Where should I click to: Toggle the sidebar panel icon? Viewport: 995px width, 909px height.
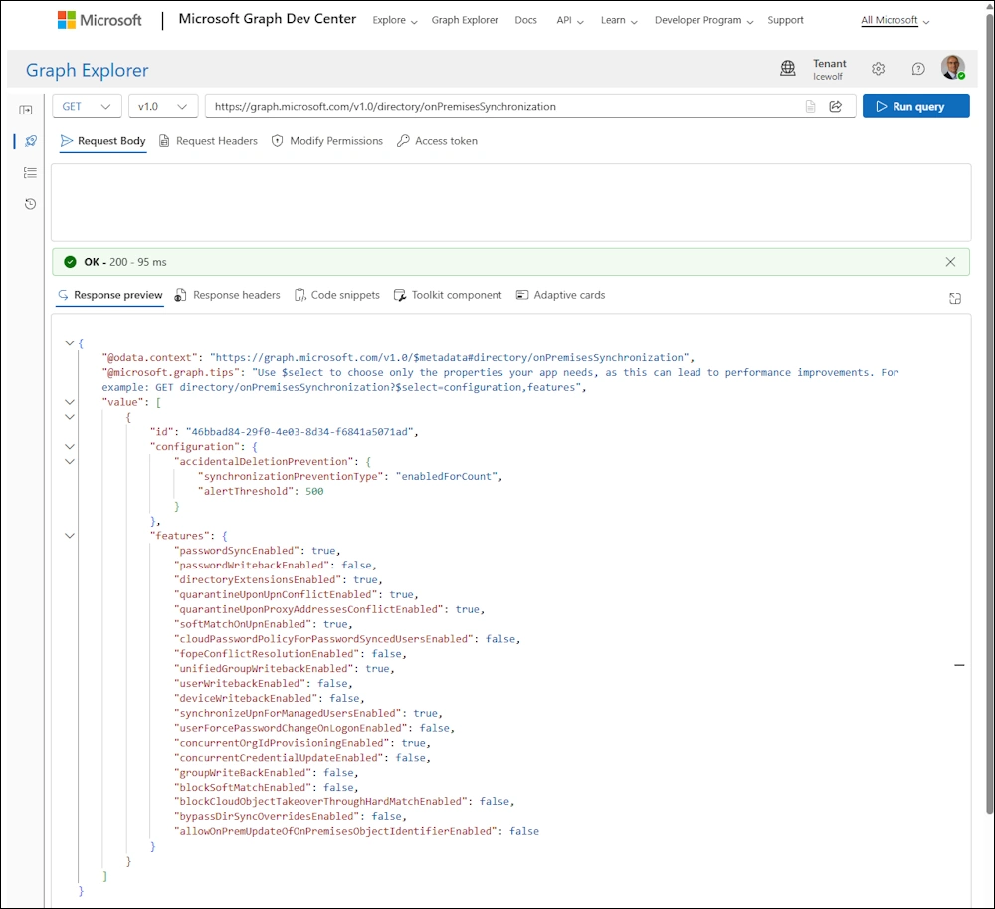click(x=26, y=110)
